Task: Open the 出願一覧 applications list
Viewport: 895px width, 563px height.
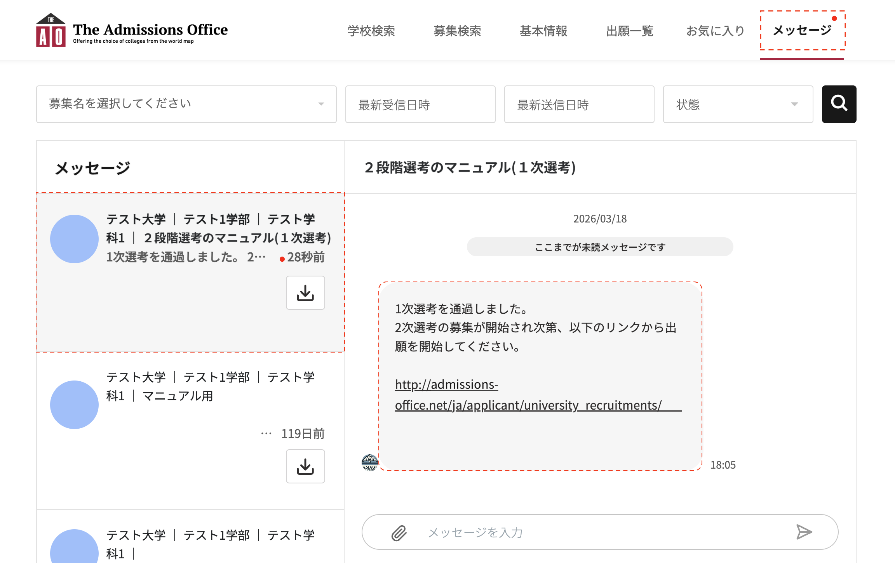Action: pos(629,31)
